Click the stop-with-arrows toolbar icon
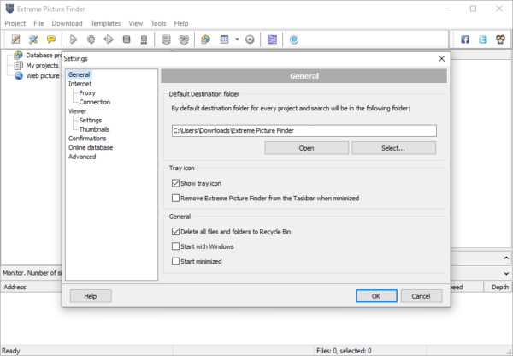 click(x=144, y=39)
